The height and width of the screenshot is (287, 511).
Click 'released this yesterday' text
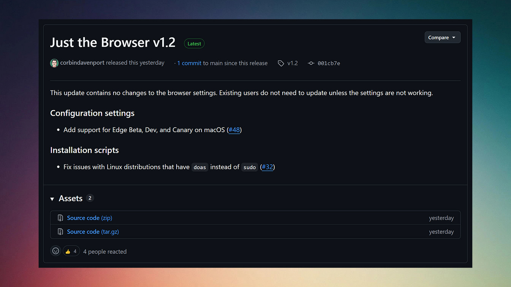(x=135, y=63)
